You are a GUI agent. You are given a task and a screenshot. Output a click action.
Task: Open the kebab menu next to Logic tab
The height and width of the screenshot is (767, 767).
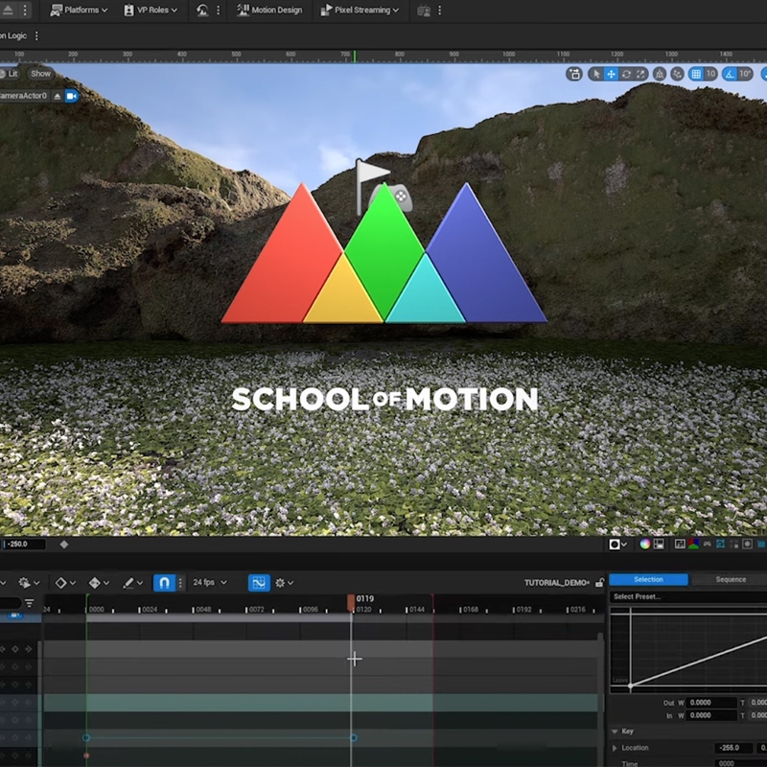point(36,35)
